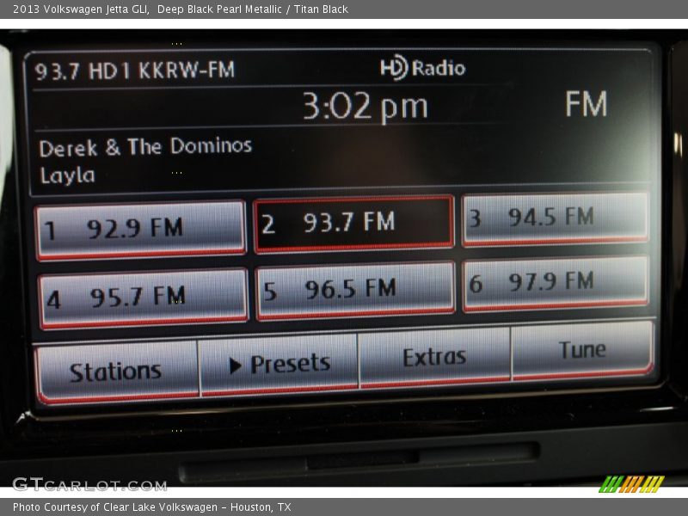688x516 pixels.
Task: Pick preset 6 97.9 FM
Action: point(556,284)
